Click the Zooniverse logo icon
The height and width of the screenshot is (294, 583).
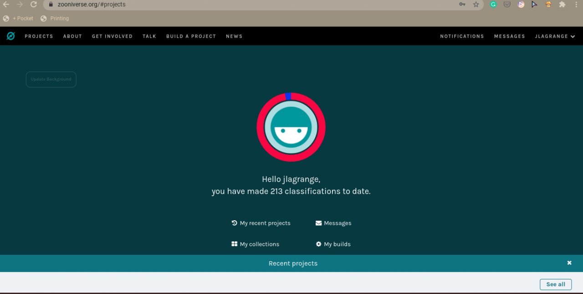(10, 36)
